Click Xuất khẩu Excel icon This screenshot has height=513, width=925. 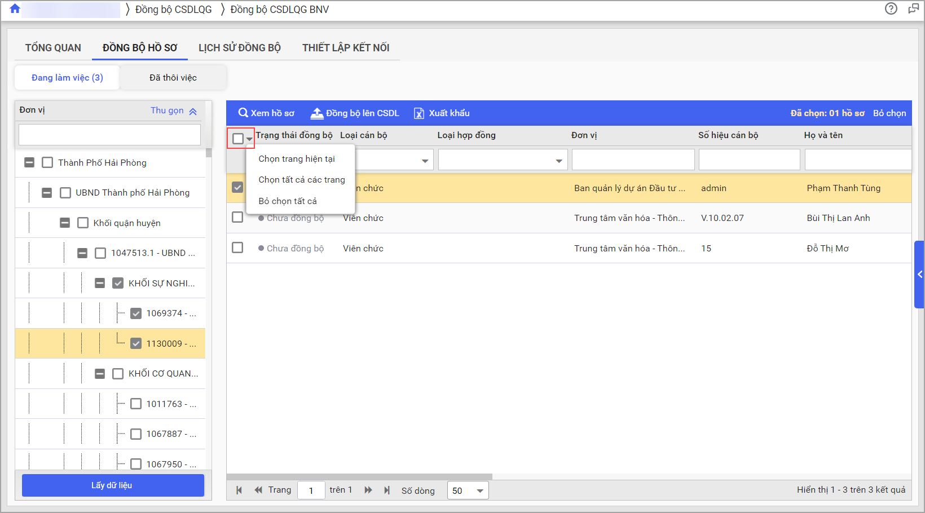419,113
